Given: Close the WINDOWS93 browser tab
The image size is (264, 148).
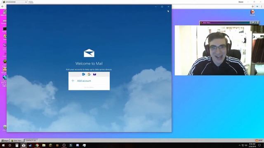Looking at the screenshot, I should coord(26,2).
